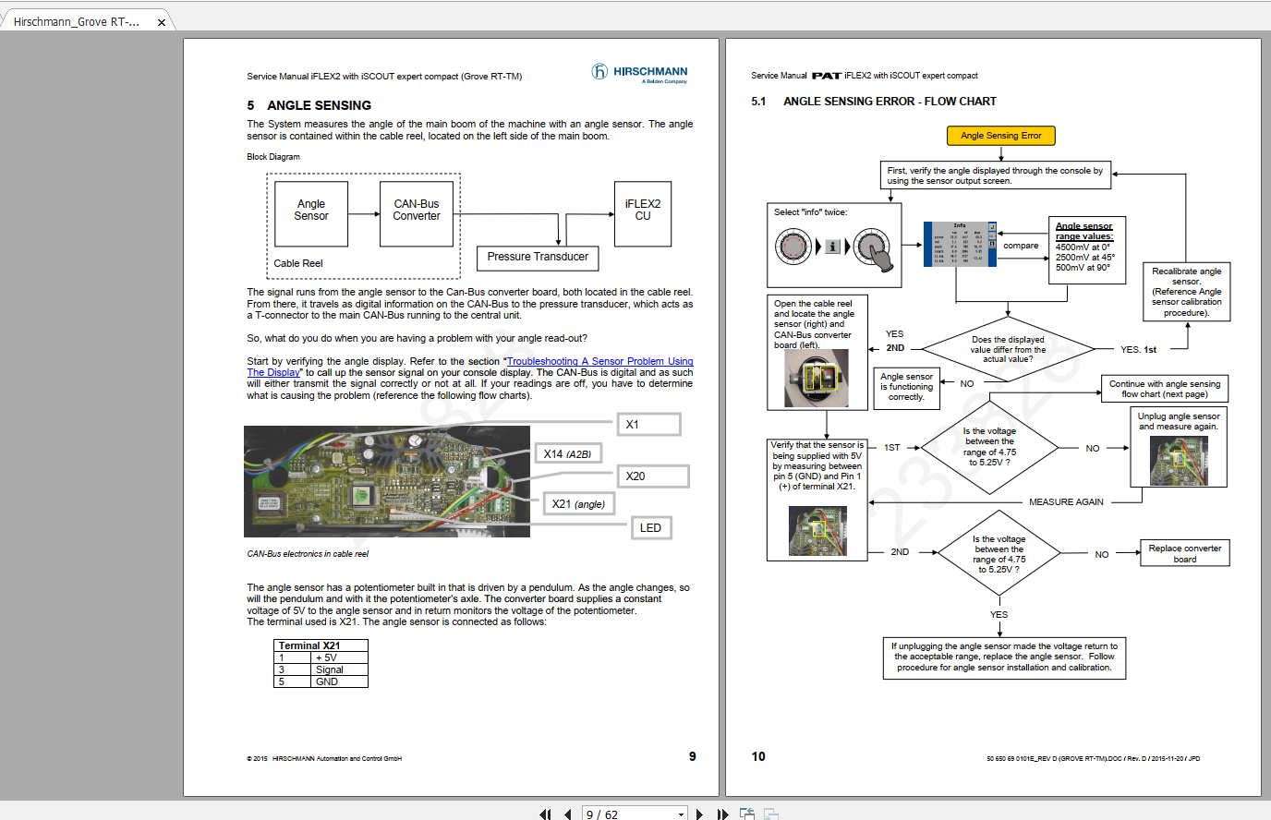1271x820 pixels.
Task: Go to the first page of the document
Action: [x=545, y=814]
